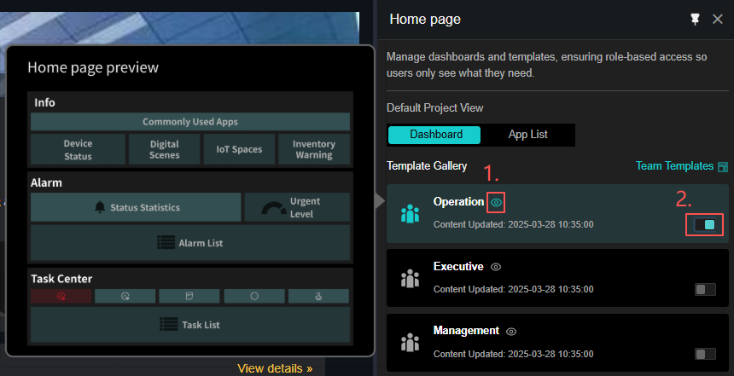The image size is (734, 376).
Task: Preview the Management template via eye icon
Action: pyautogui.click(x=511, y=331)
